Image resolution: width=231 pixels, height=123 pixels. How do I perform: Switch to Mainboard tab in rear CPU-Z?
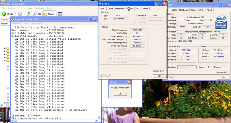click(x=184, y=10)
